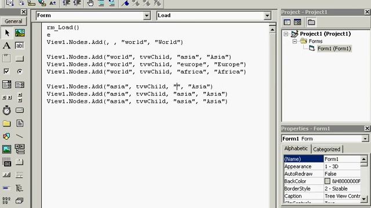Viewport: 371px width, 208px height.
Task: Select the TextBox control (ab| icon)
Action: 20,46
